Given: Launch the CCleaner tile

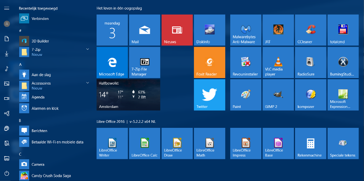Looking at the screenshot, I should [x=311, y=30].
